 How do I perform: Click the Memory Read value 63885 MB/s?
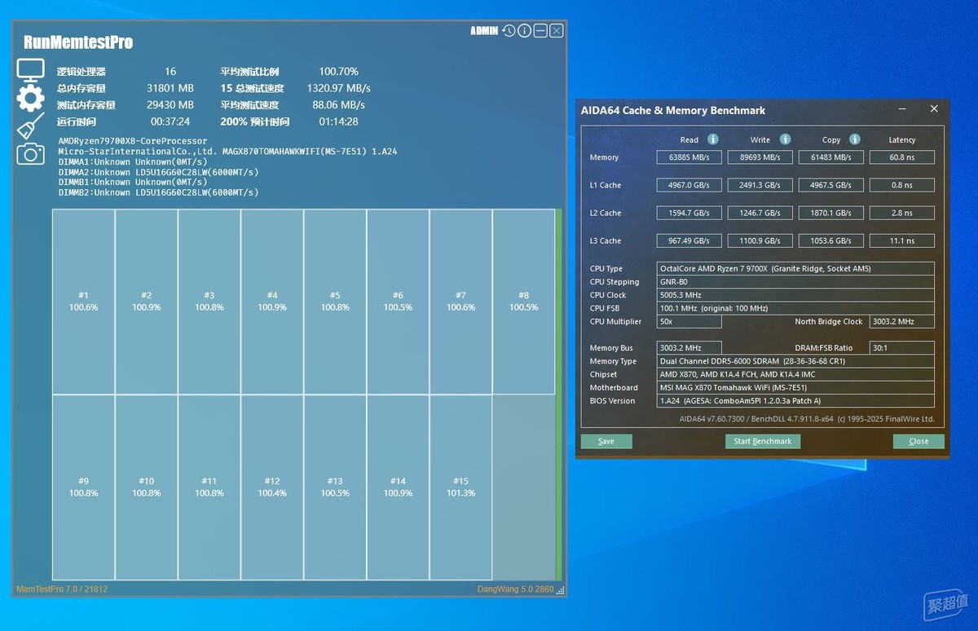pos(689,157)
